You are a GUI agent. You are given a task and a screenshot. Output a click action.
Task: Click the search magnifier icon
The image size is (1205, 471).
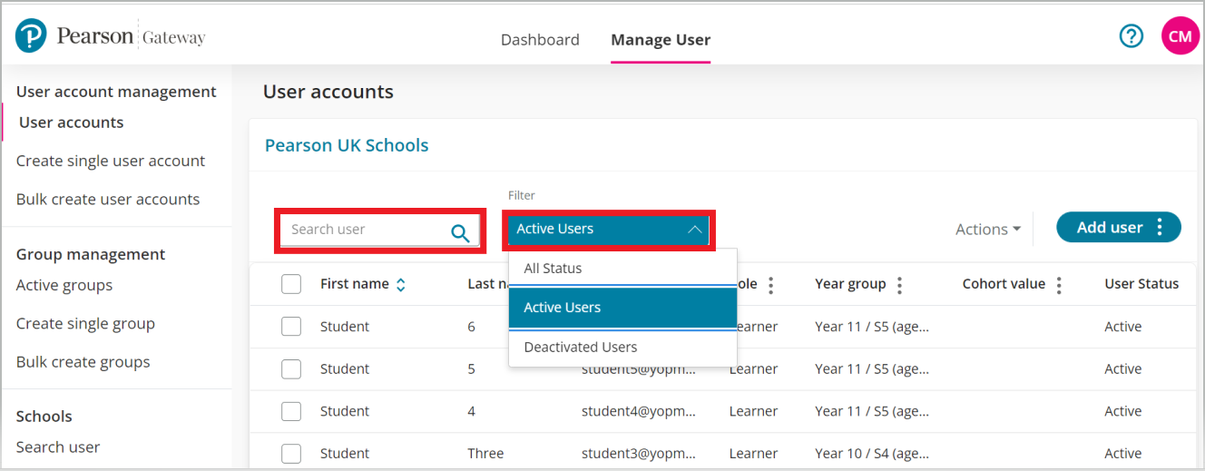coord(460,232)
